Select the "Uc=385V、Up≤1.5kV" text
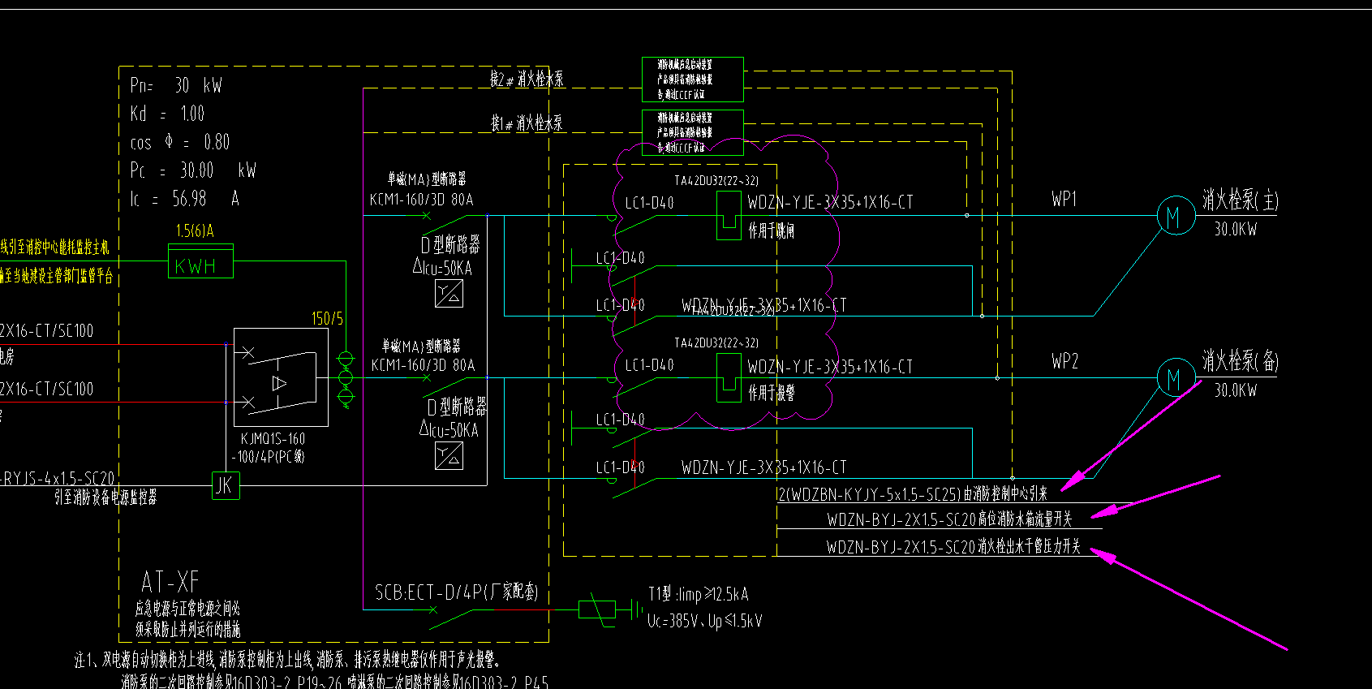The height and width of the screenshot is (689, 1372). [705, 621]
